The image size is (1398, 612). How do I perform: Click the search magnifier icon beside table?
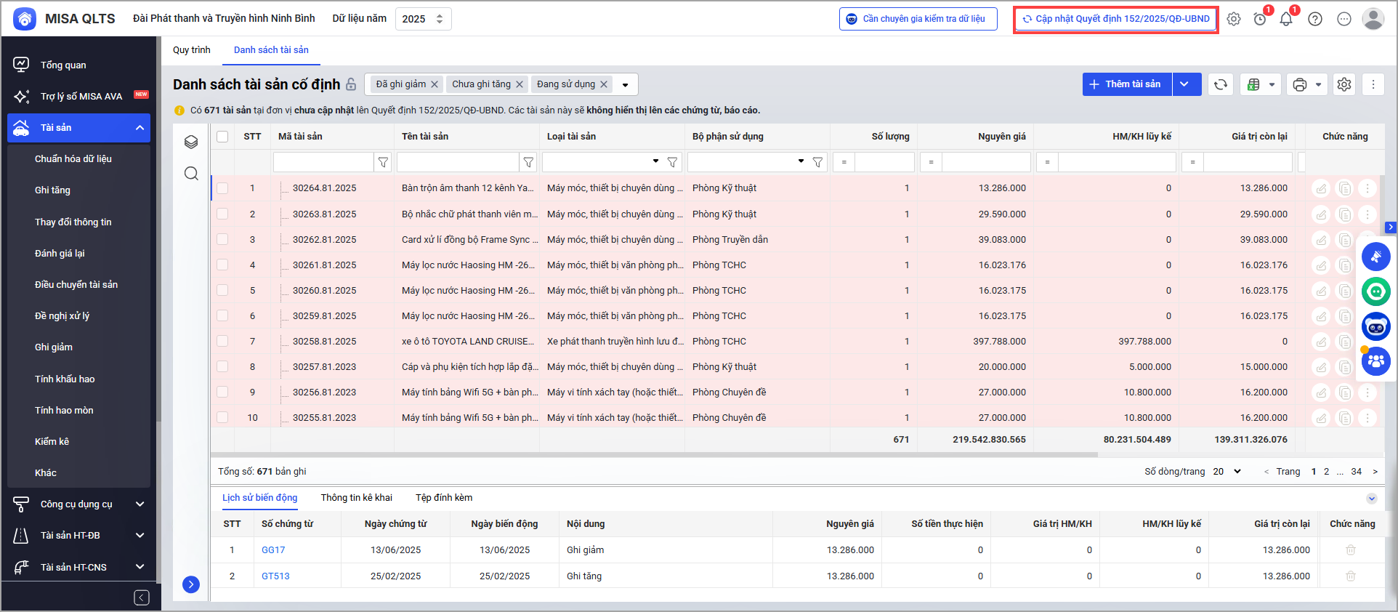click(x=191, y=173)
